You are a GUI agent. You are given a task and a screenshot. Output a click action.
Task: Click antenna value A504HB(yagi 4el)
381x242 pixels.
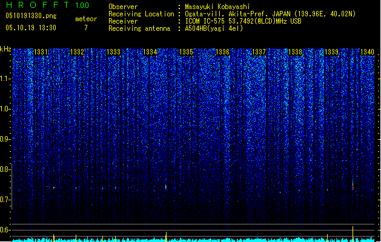[214, 28]
